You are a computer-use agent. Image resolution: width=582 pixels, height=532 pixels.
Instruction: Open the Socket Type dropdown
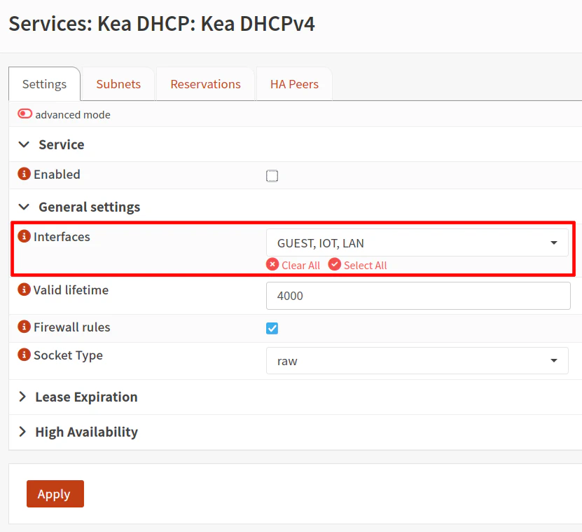click(x=417, y=360)
